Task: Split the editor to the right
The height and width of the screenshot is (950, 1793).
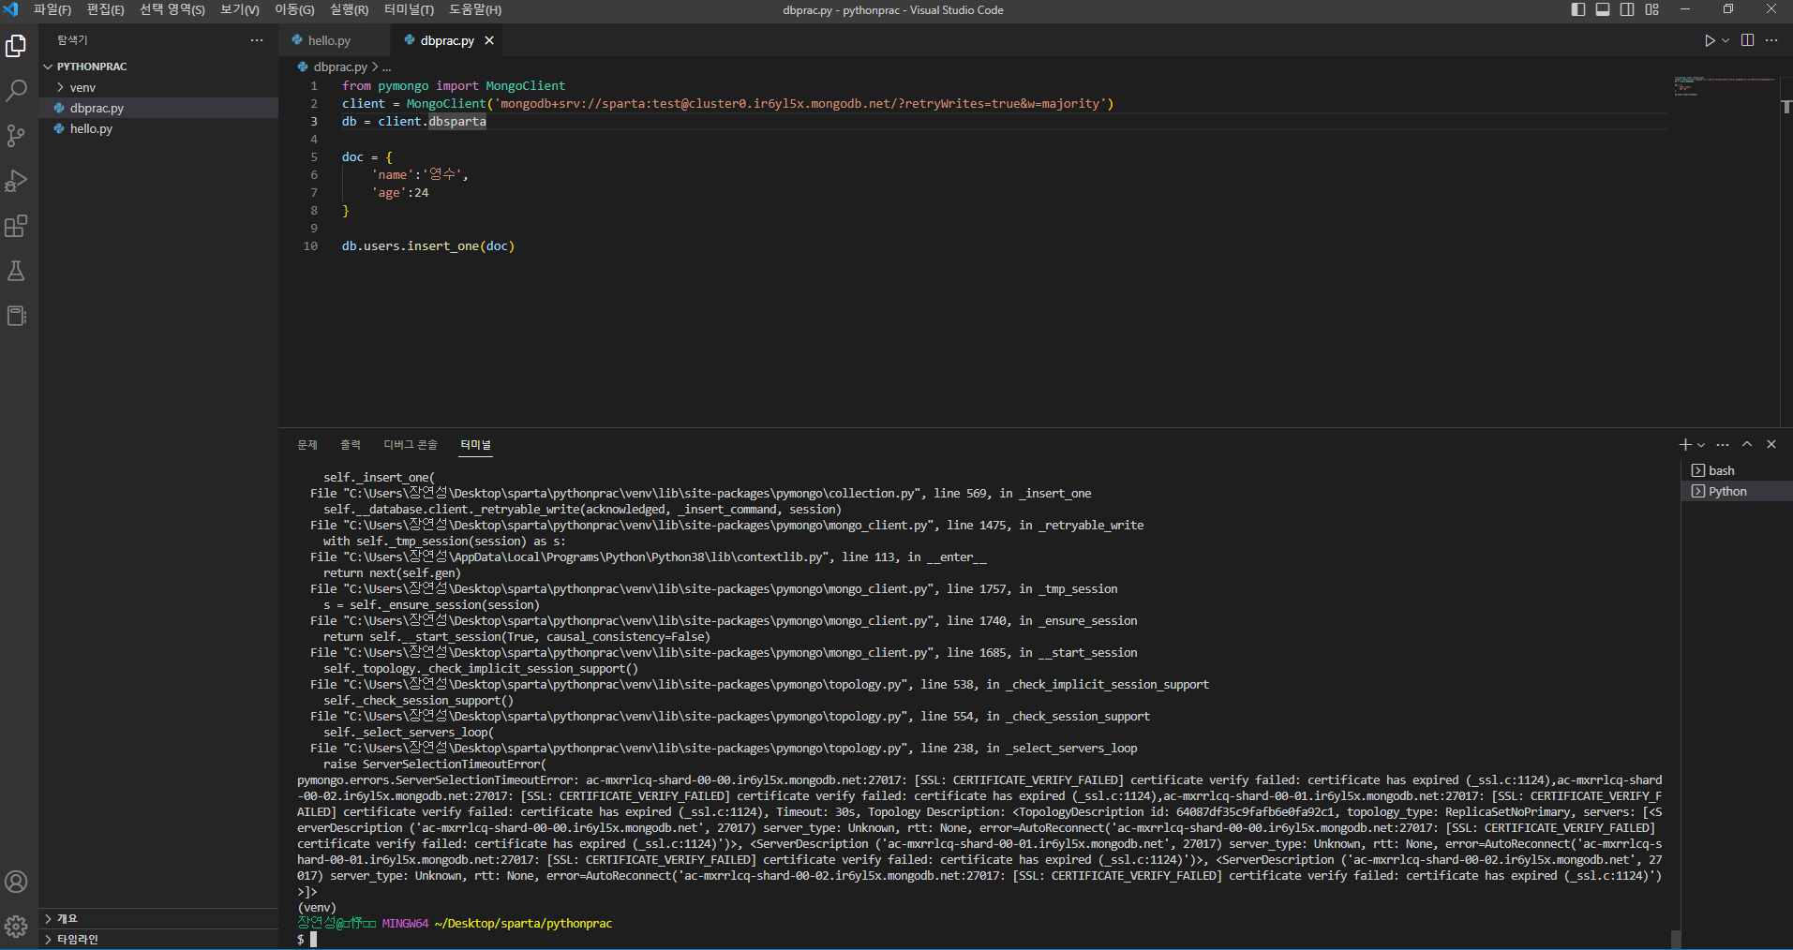Action: click(1747, 40)
